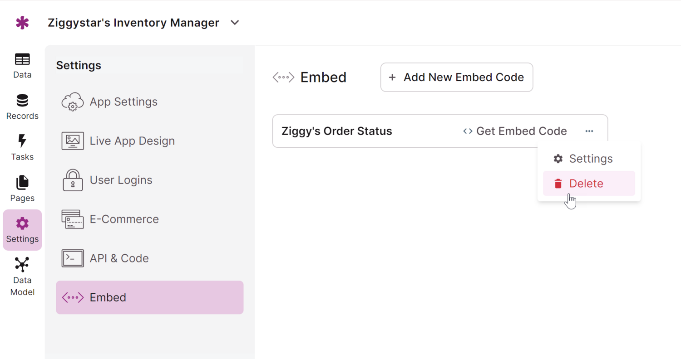Click the Knack asterisk logo
Image resolution: width=681 pixels, height=359 pixels.
(x=22, y=22)
